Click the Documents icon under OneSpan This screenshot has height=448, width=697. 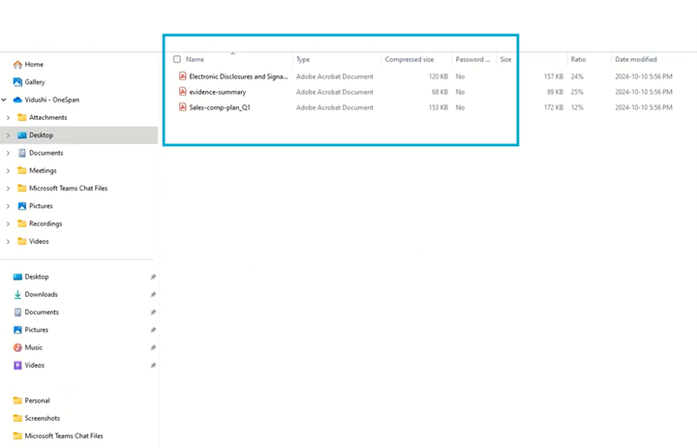tap(21, 153)
